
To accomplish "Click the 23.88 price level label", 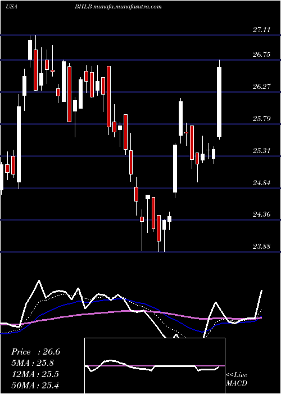I will (x=261, y=247).
